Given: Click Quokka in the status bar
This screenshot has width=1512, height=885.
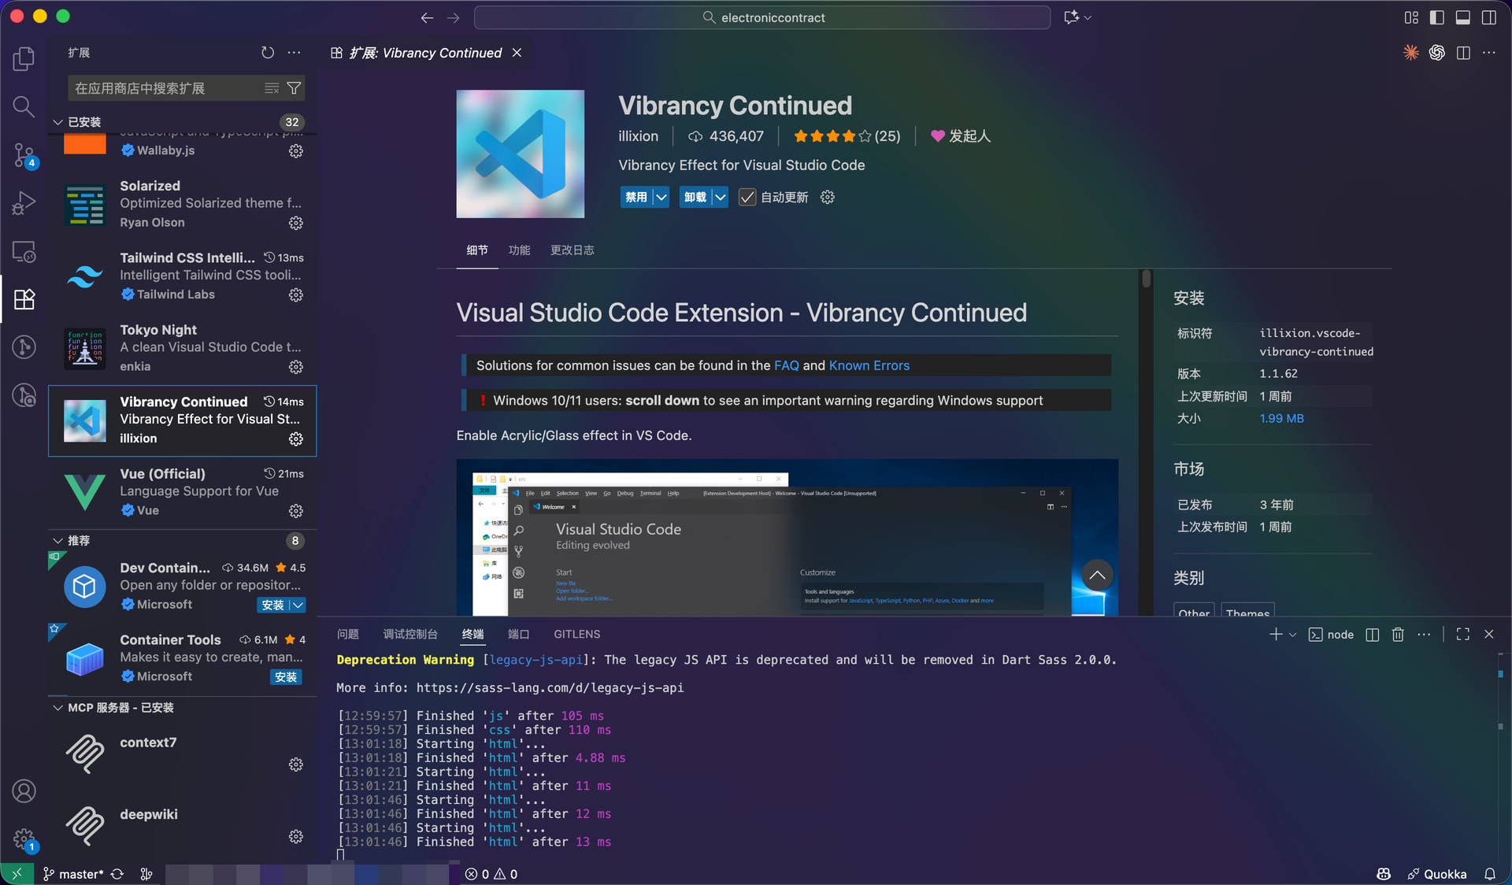Looking at the screenshot, I should click(x=1437, y=874).
